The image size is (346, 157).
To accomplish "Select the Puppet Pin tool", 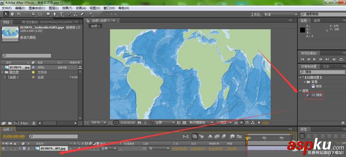I will click(x=90, y=14).
